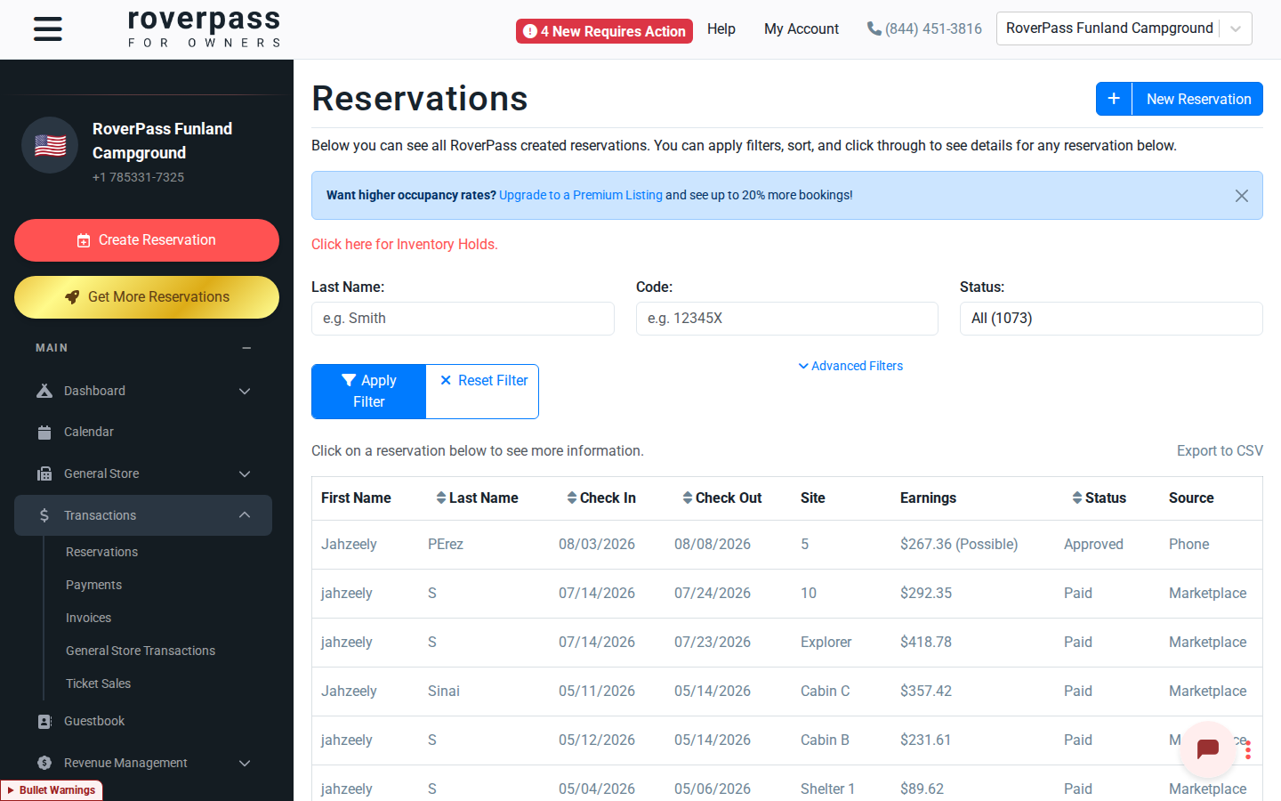The height and width of the screenshot is (801, 1281).
Task: Open My Account in the top bar
Action: click(802, 28)
